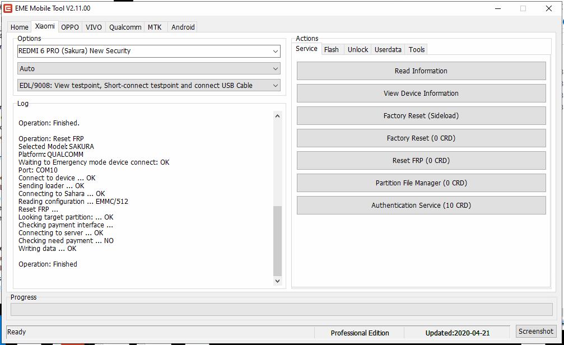Click the 'Operation: Reset FRP' log line
This screenshot has width=564, height=345.
(51, 138)
